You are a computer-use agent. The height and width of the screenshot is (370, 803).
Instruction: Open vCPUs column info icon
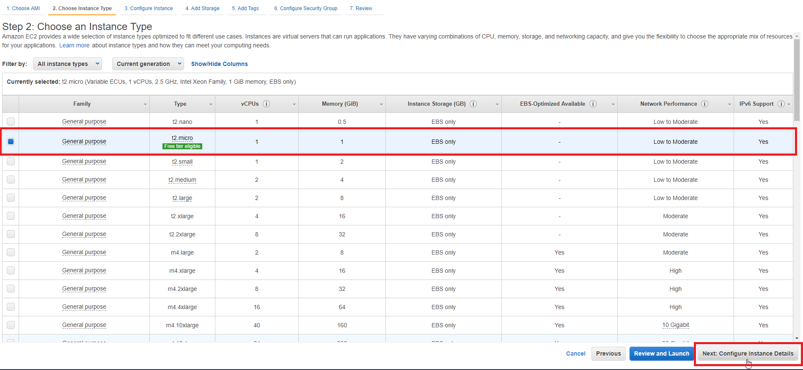click(x=266, y=104)
